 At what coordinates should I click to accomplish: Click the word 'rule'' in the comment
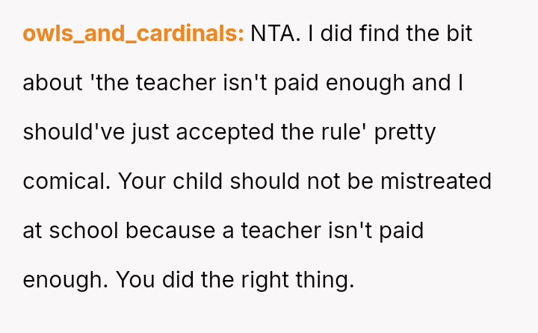(x=342, y=133)
